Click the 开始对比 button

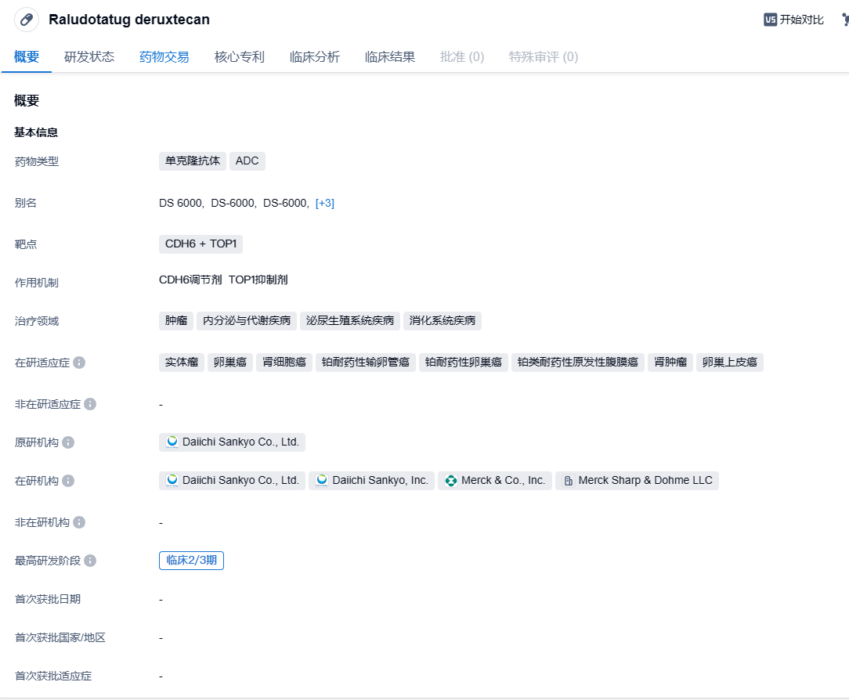pyautogui.click(x=793, y=20)
